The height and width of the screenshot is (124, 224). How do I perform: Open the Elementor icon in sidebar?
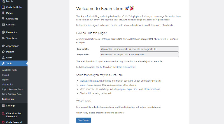tap(3, 32)
